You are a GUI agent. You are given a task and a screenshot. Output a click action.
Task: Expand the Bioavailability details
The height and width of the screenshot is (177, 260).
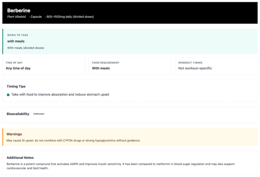point(130,114)
